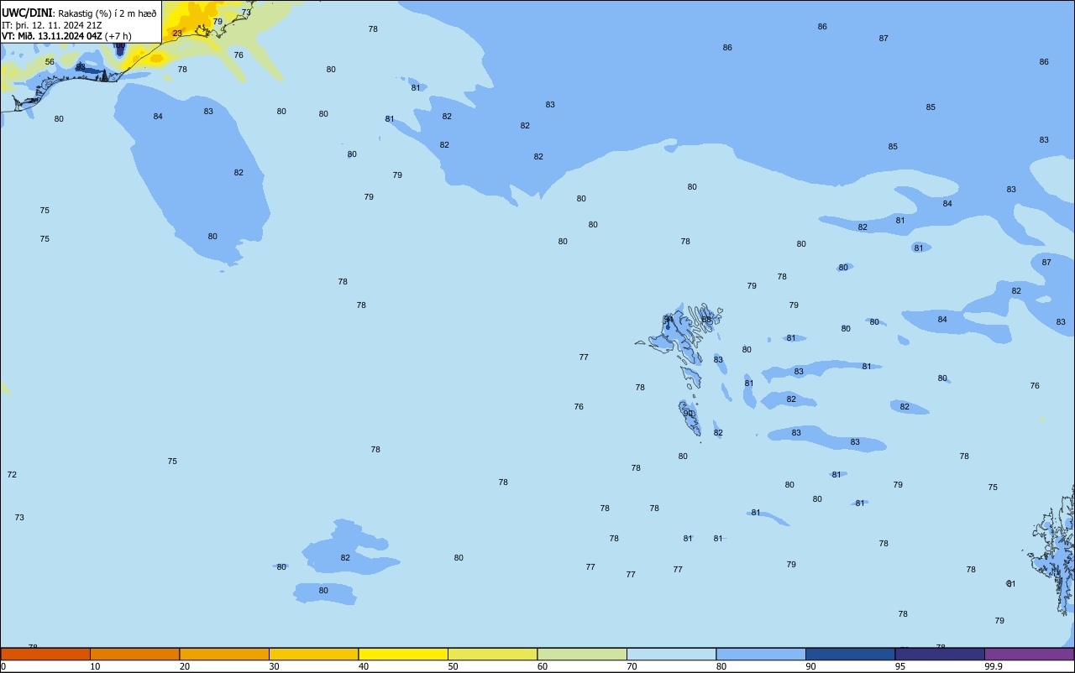Click the 0–10 dark orange legend swatch
1075x673 pixels.
(45, 654)
